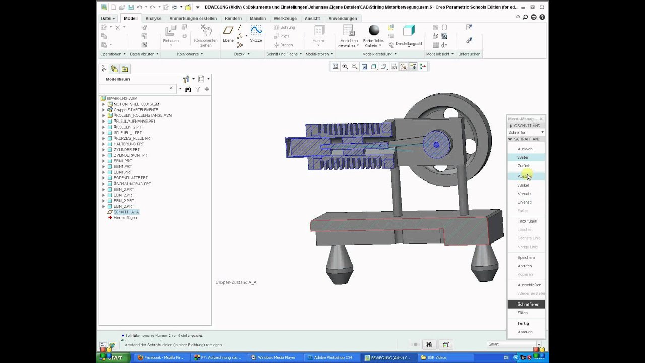Image resolution: width=645 pixels, height=363 pixels.
Task: Open the Operationen group dropdown
Action: 113,54
